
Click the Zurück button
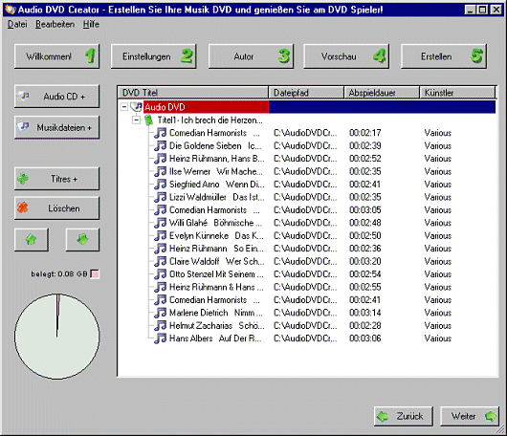[x=403, y=416]
